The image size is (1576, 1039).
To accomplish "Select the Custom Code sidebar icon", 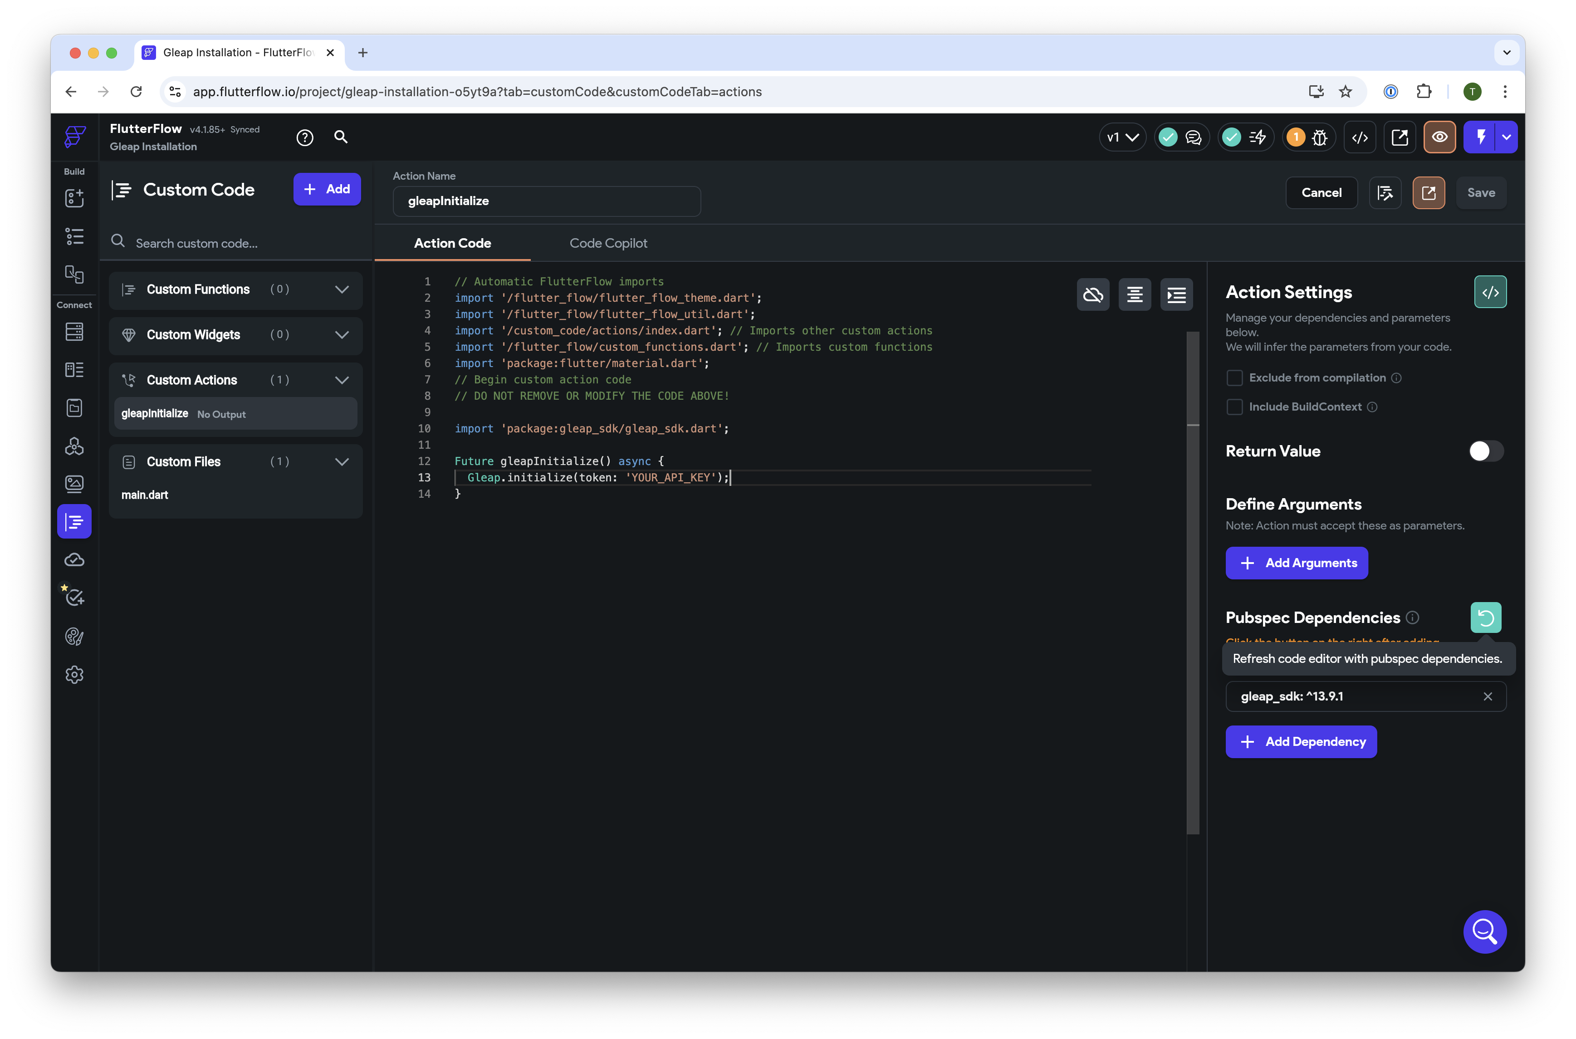I will click(x=74, y=522).
